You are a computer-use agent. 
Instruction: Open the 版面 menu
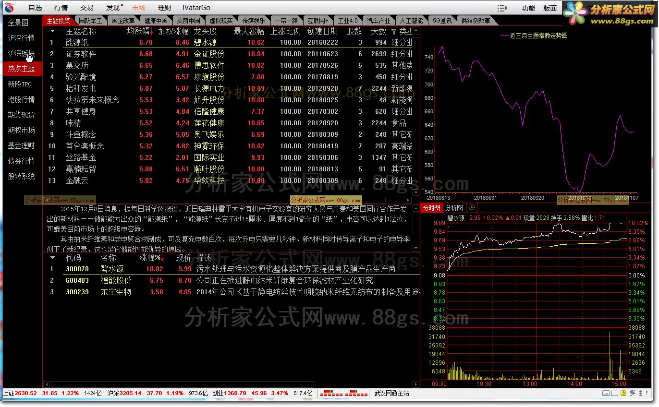coord(550,8)
